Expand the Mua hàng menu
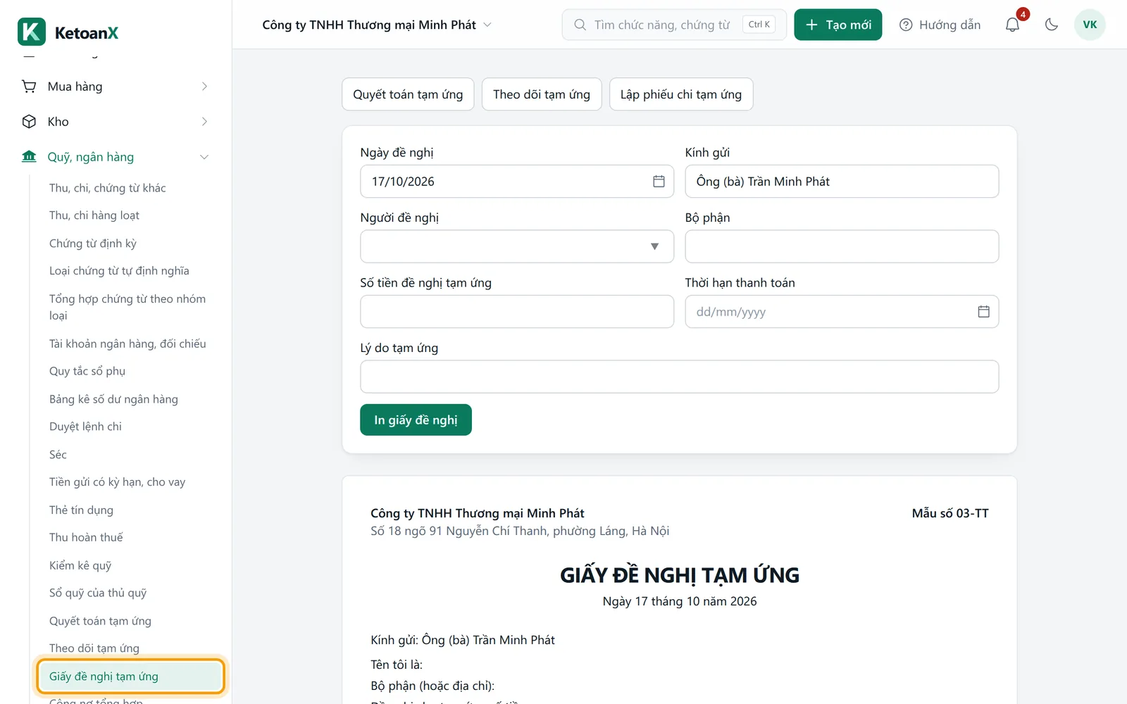This screenshot has height=704, width=1127. [x=116, y=87]
